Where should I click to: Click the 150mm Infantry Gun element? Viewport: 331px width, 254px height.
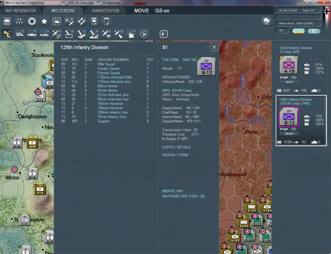tap(113, 112)
